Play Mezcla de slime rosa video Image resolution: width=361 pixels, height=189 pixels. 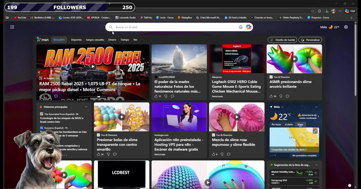[x=237, y=117]
